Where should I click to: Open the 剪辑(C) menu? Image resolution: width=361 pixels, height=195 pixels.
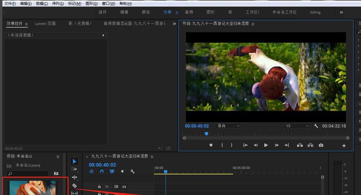tap(42, 3)
